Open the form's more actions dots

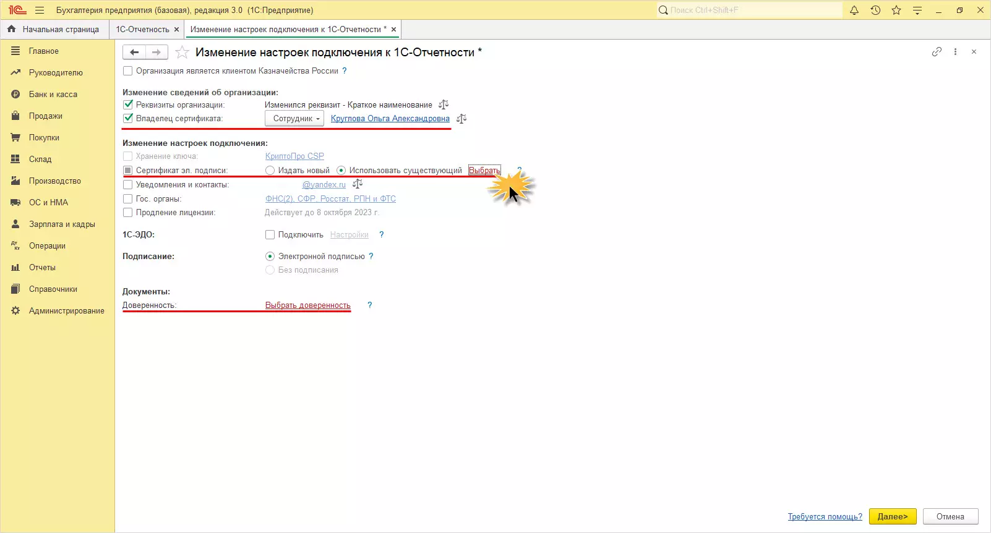click(x=955, y=52)
